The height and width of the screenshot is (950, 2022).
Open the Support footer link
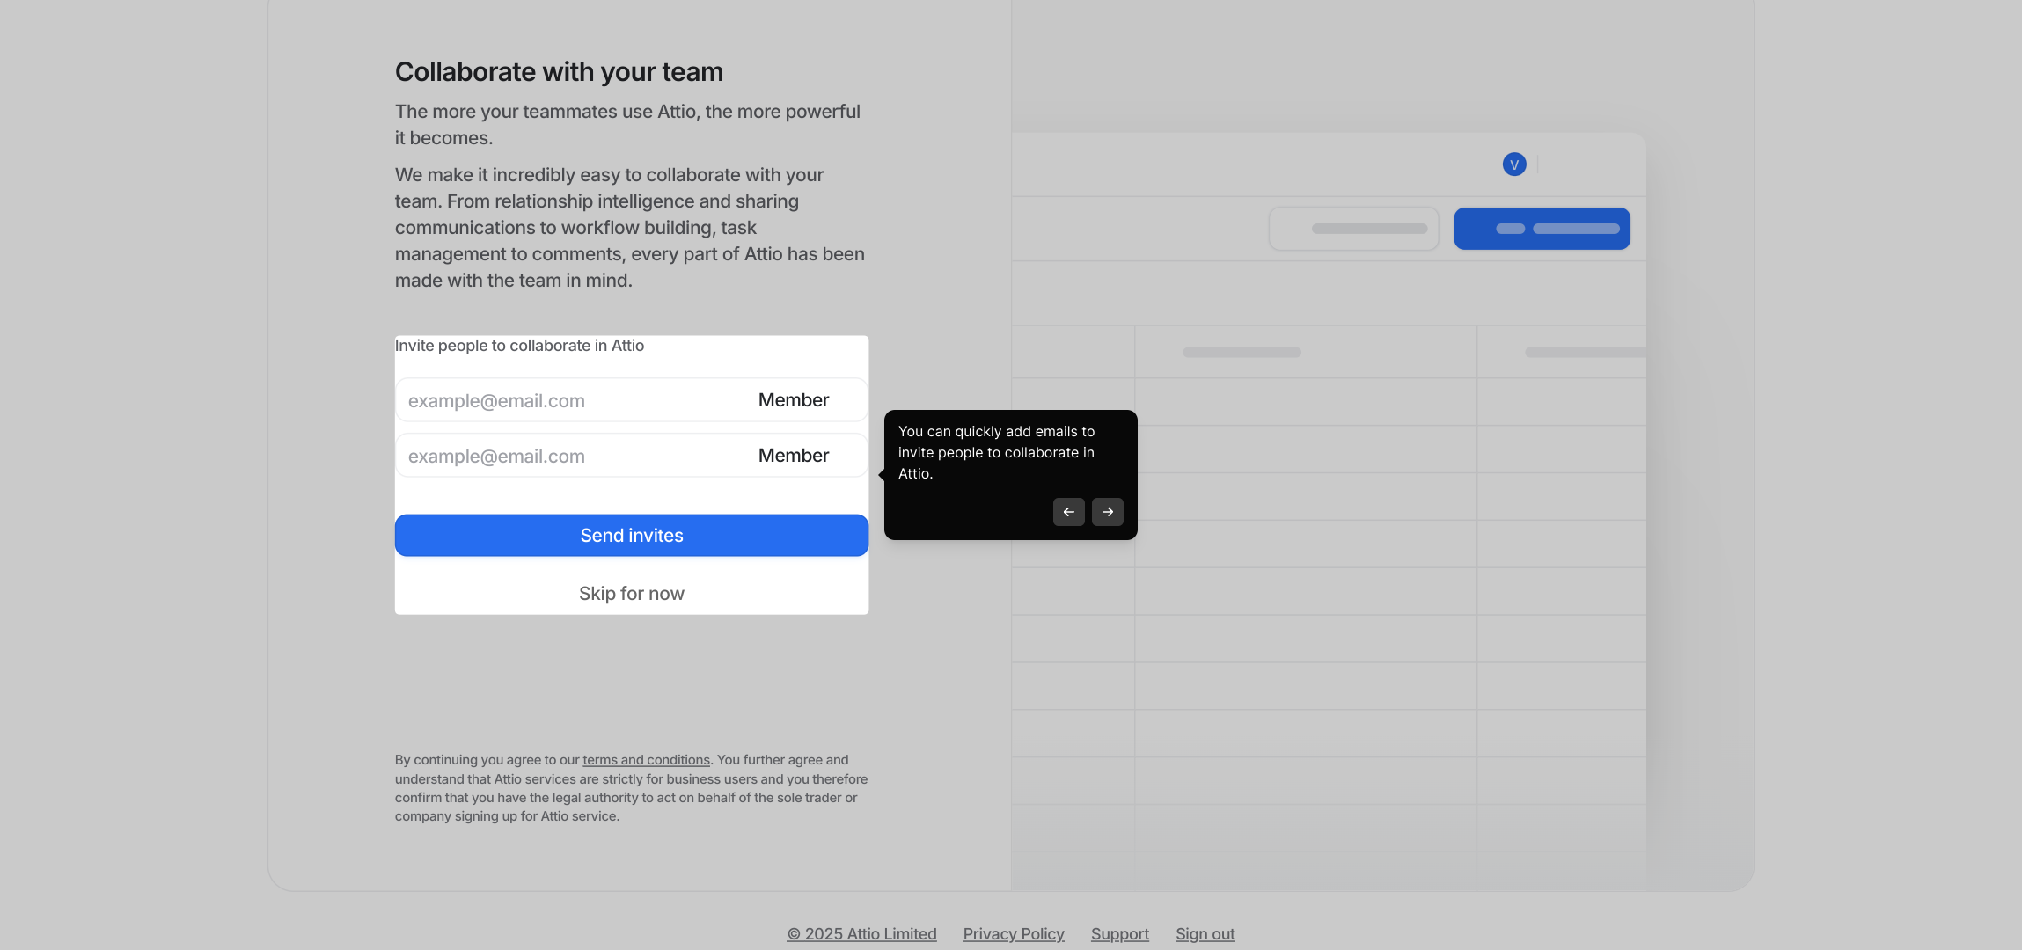click(x=1120, y=934)
